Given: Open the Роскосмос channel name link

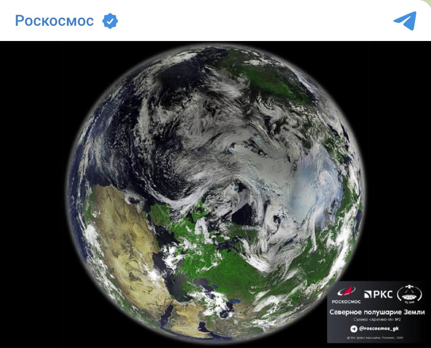Looking at the screenshot, I should (x=54, y=20).
